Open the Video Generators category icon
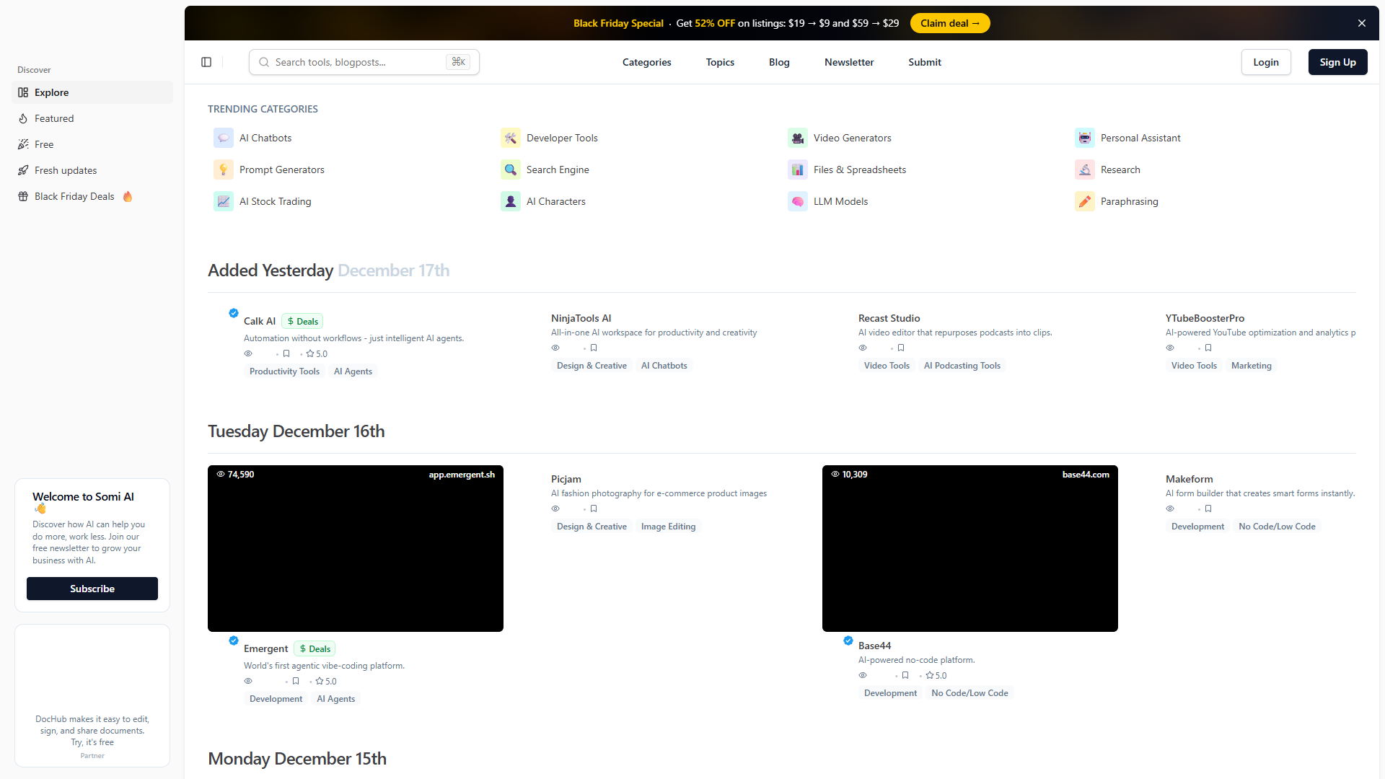Image resolution: width=1385 pixels, height=779 pixels. (x=798, y=138)
